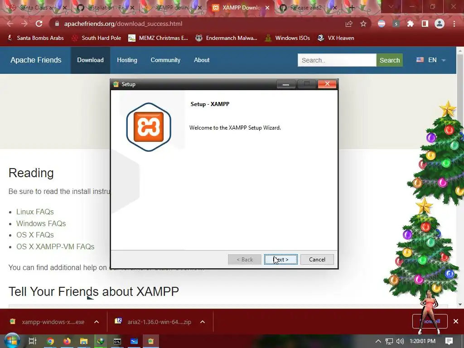Open the Command Prompt taskbar icon
464x348 pixels.
pyautogui.click(x=117, y=341)
